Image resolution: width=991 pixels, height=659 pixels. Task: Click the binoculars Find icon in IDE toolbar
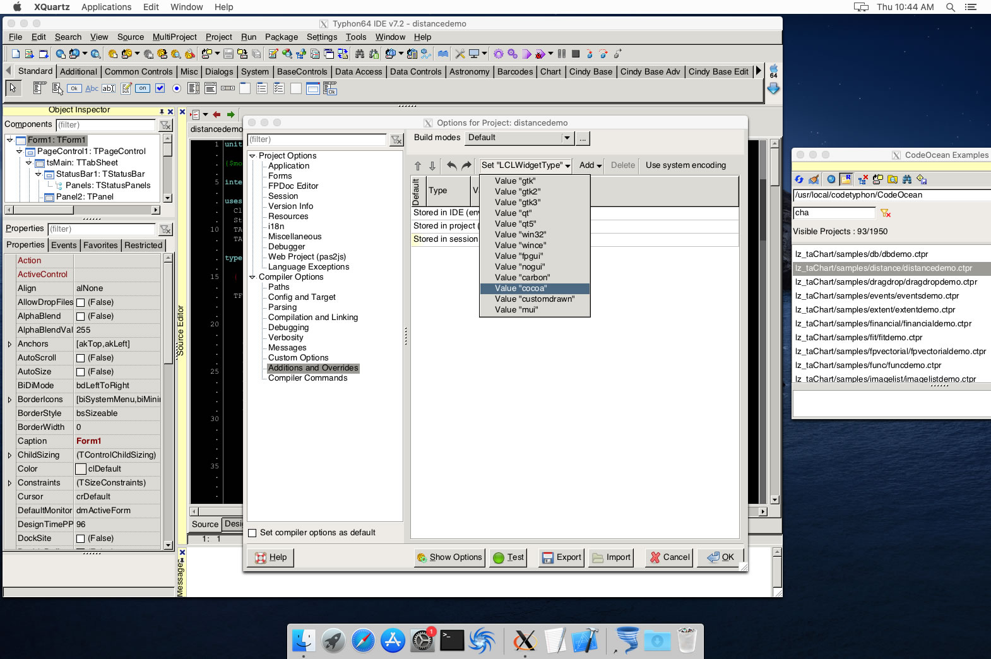(x=360, y=54)
